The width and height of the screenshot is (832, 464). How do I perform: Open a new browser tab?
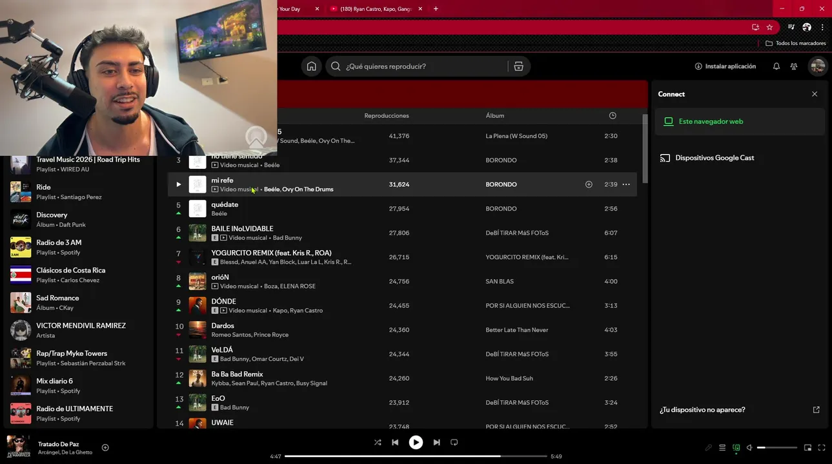436,9
